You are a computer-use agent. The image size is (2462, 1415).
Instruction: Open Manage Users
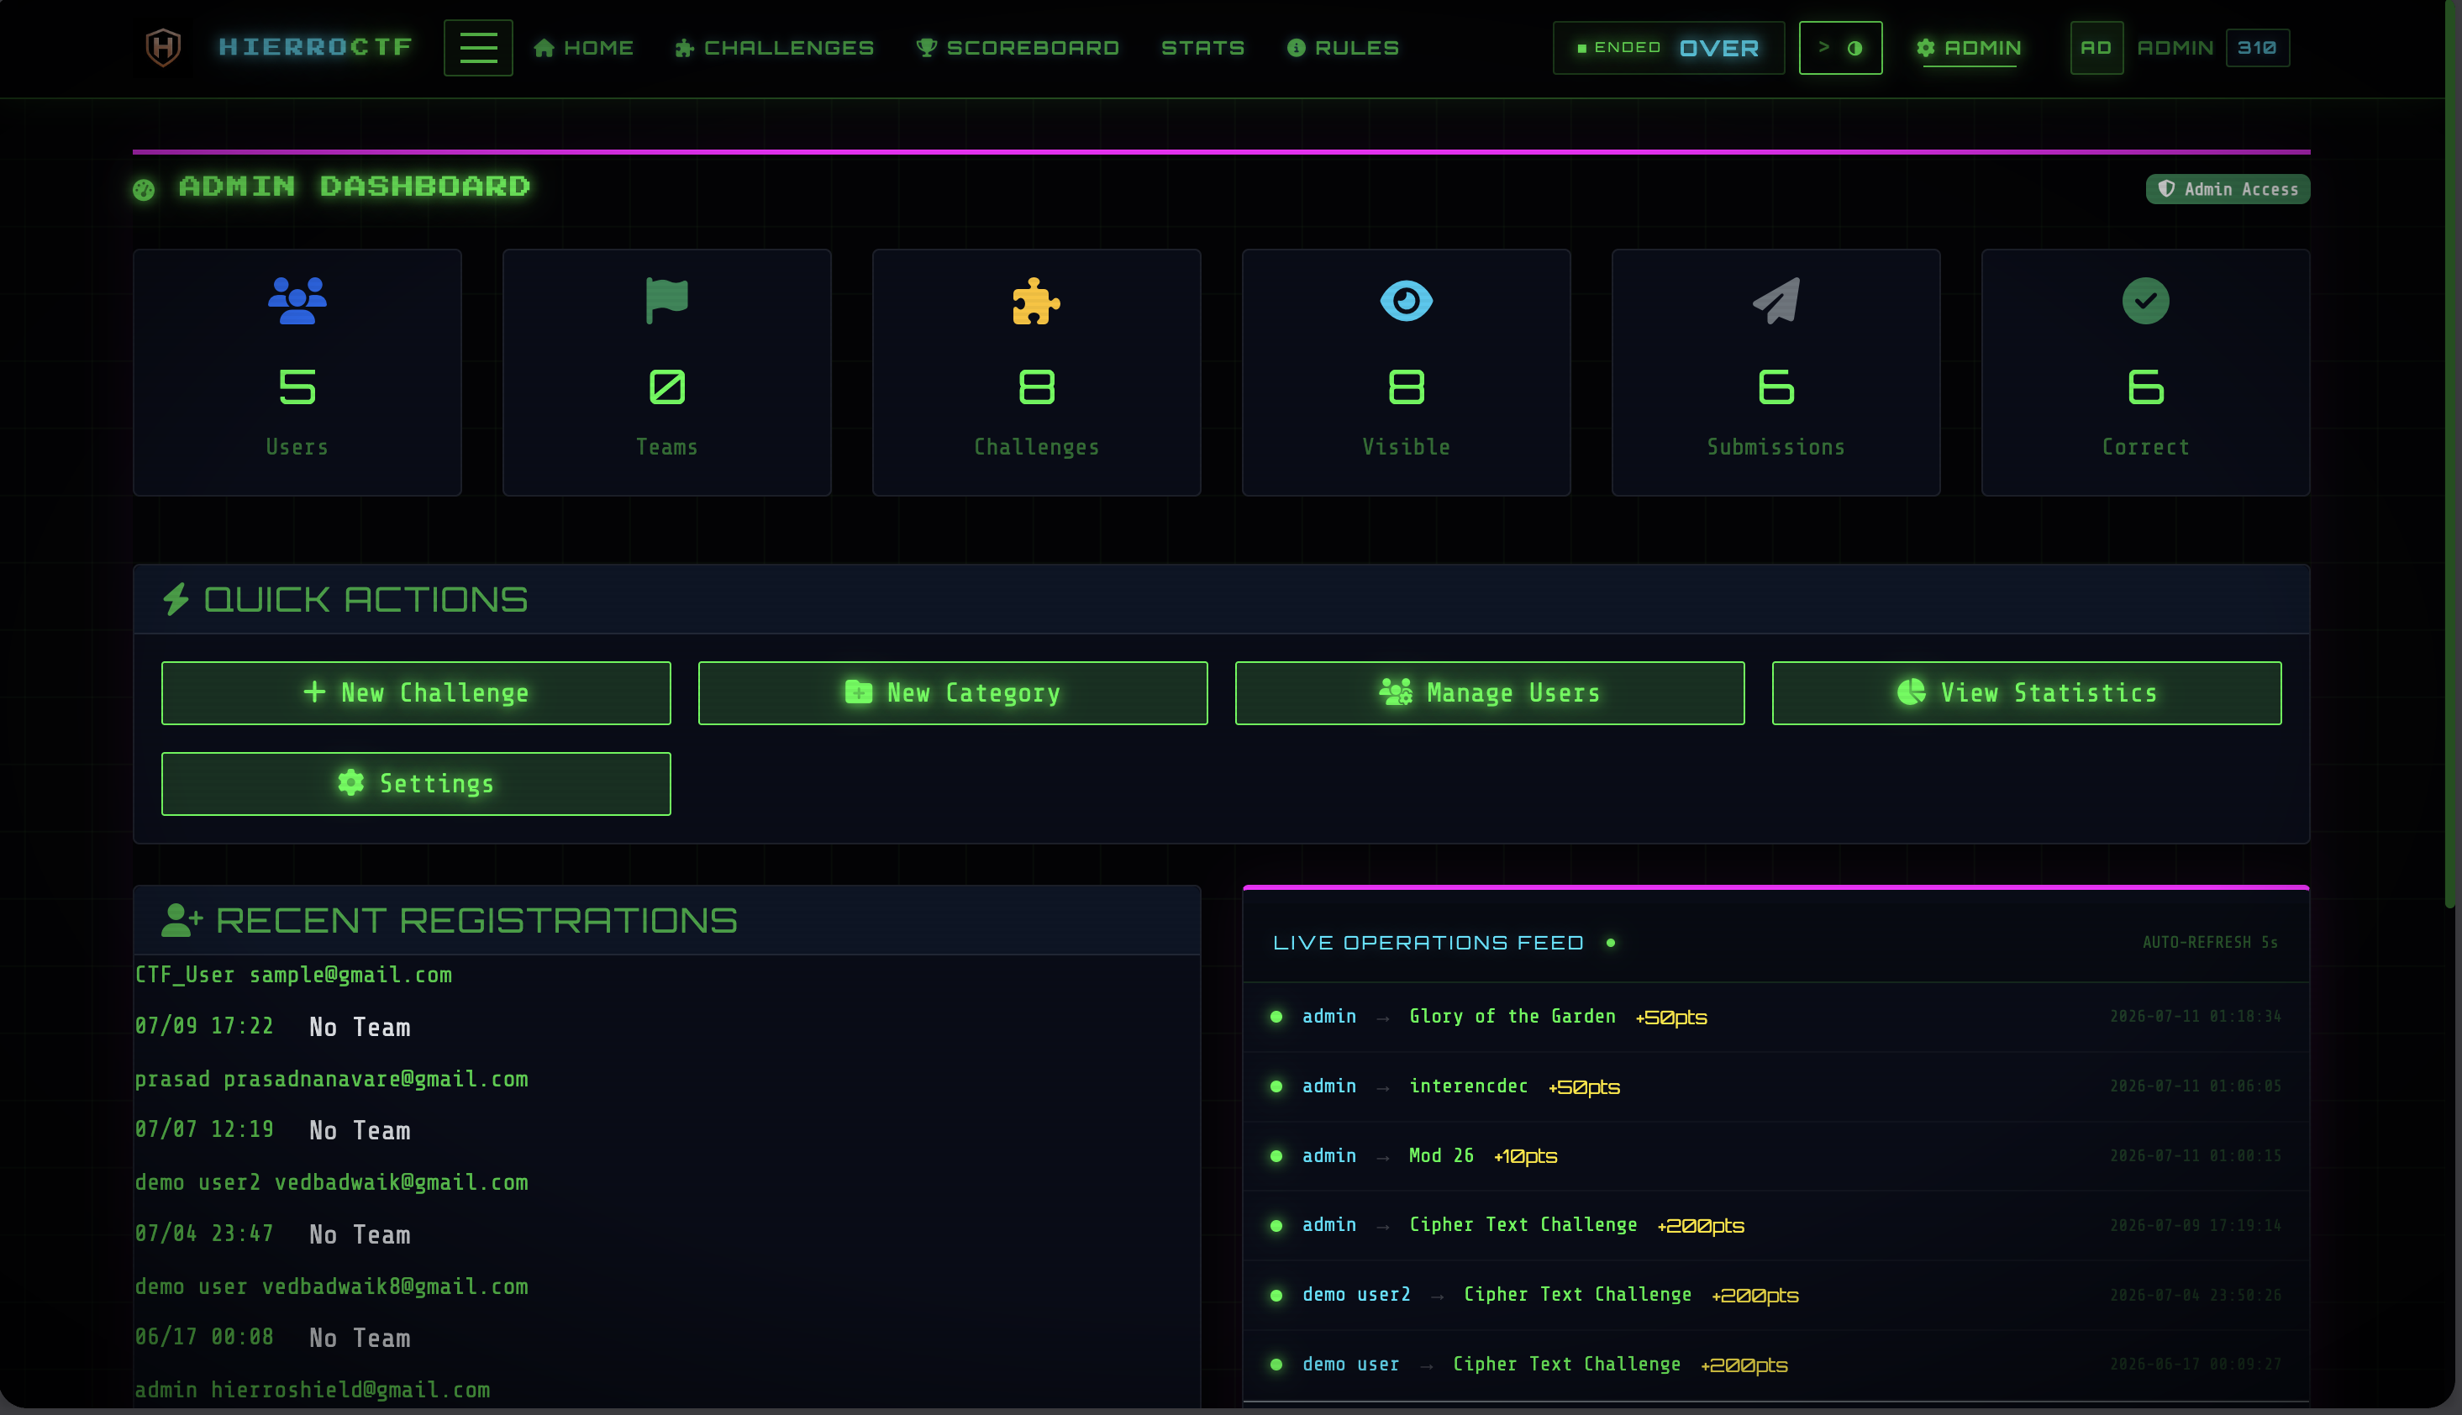point(1490,693)
